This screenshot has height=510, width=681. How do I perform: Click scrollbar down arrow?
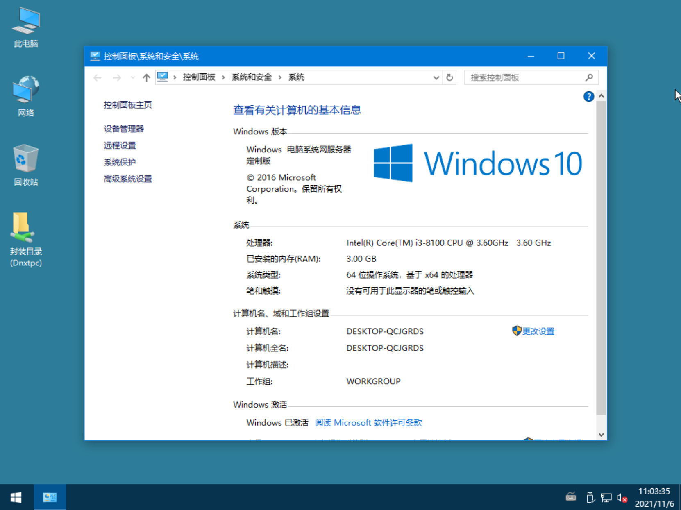coord(601,435)
